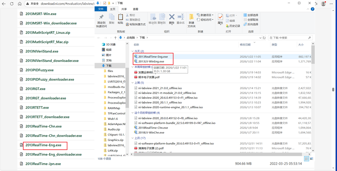Click the browser address bar URL
337x171 pixels.
(67, 4)
